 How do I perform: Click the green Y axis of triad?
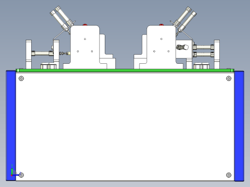click(x=12, y=172)
